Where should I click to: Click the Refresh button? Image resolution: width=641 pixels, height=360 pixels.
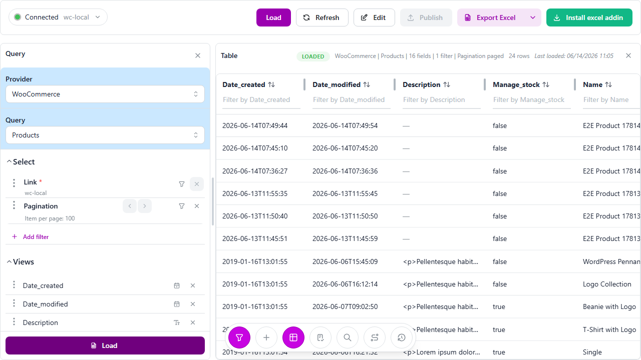322,17
